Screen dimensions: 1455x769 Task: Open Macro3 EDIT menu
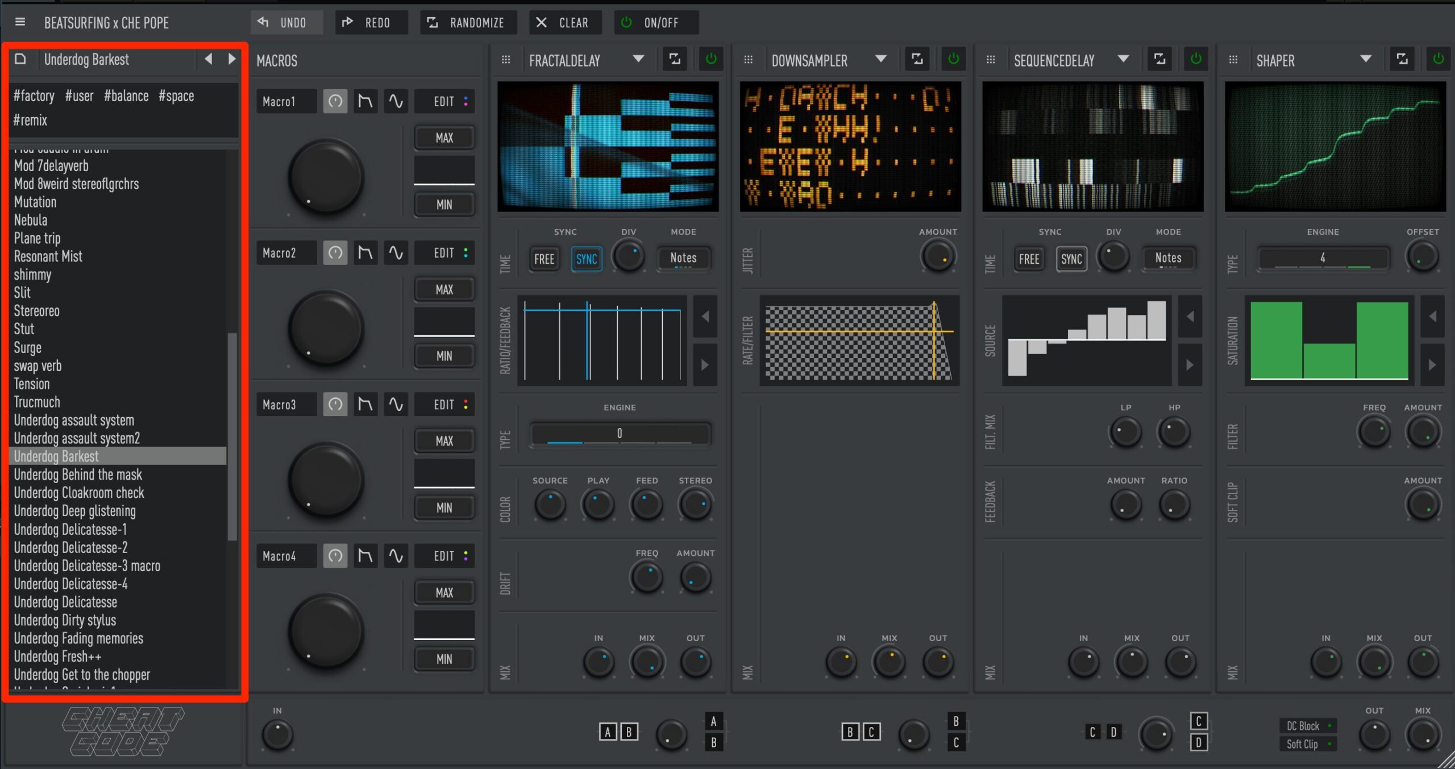pyautogui.click(x=444, y=404)
